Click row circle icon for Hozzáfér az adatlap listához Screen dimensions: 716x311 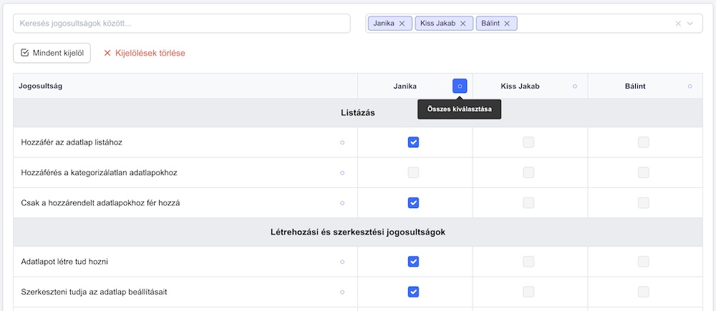[x=342, y=142]
